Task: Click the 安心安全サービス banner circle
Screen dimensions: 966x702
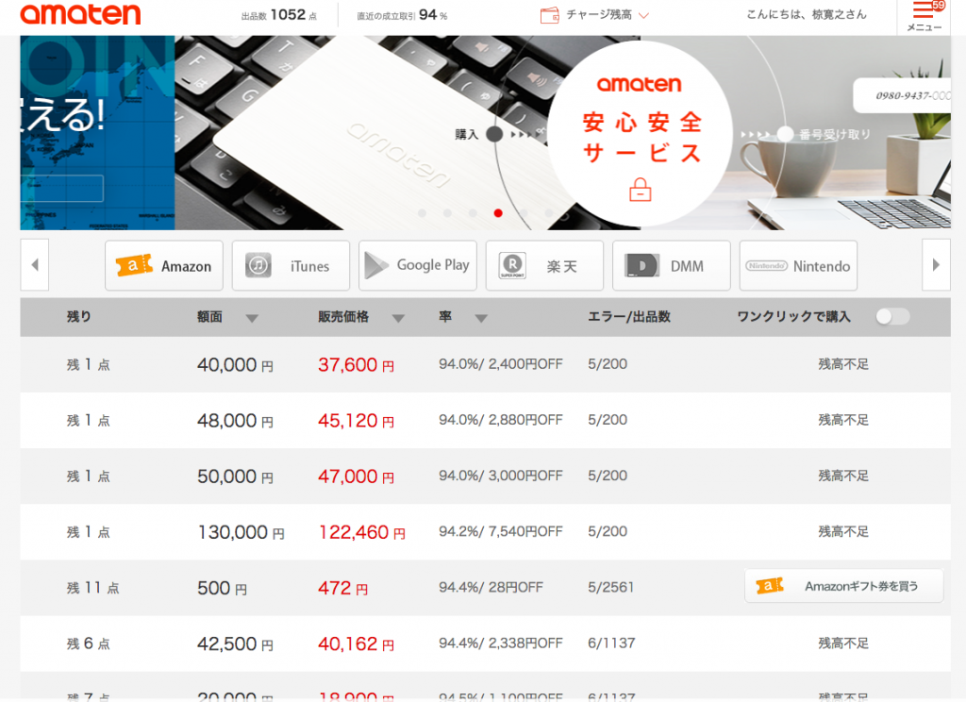Action: pos(641,134)
